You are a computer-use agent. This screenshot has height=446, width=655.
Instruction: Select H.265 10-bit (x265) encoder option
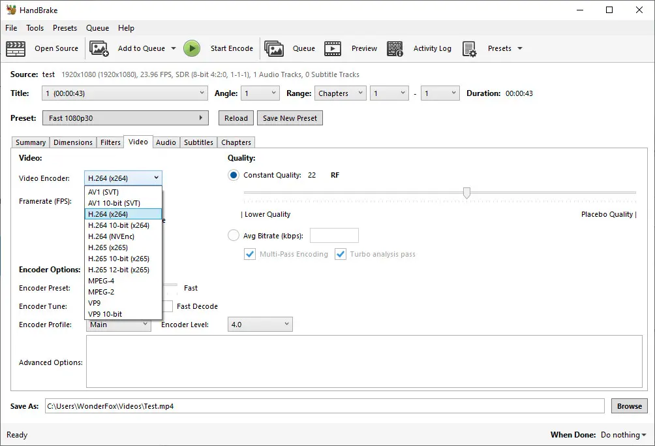[x=123, y=259]
